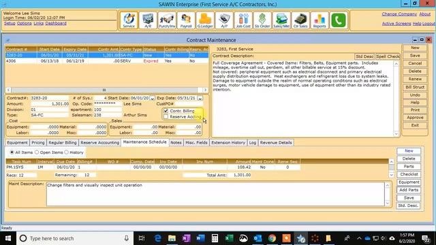Screen dimensions: 436x245
Task: Click the volume icon in system tray
Action: coord(384,238)
